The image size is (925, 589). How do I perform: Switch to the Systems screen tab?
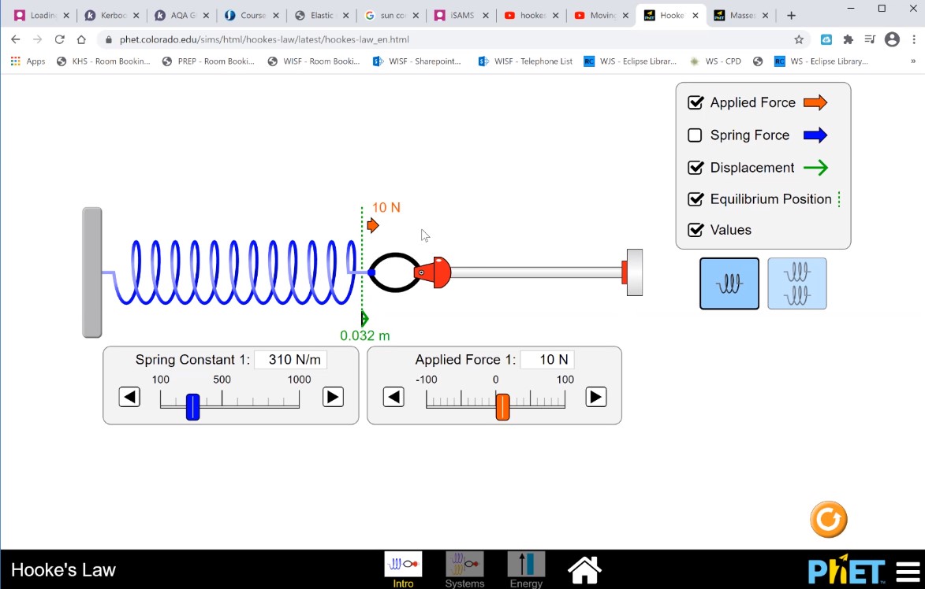pos(464,569)
